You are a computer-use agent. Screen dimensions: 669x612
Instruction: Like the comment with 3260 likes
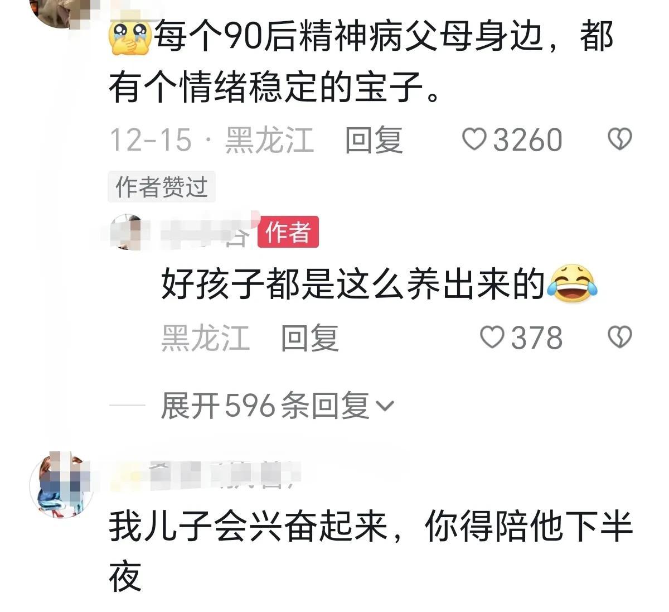[x=474, y=139]
